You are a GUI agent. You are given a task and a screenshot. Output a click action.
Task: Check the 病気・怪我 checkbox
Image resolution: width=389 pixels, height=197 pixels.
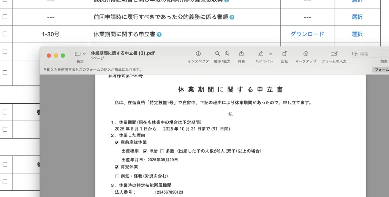tap(117, 176)
